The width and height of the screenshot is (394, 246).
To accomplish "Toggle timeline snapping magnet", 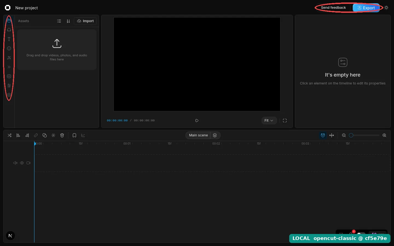I will pos(323,135).
